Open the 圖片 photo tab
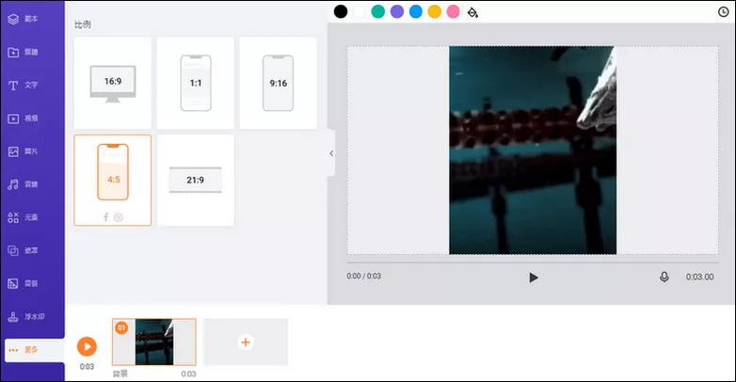Image resolution: width=736 pixels, height=382 pixels. [x=24, y=151]
